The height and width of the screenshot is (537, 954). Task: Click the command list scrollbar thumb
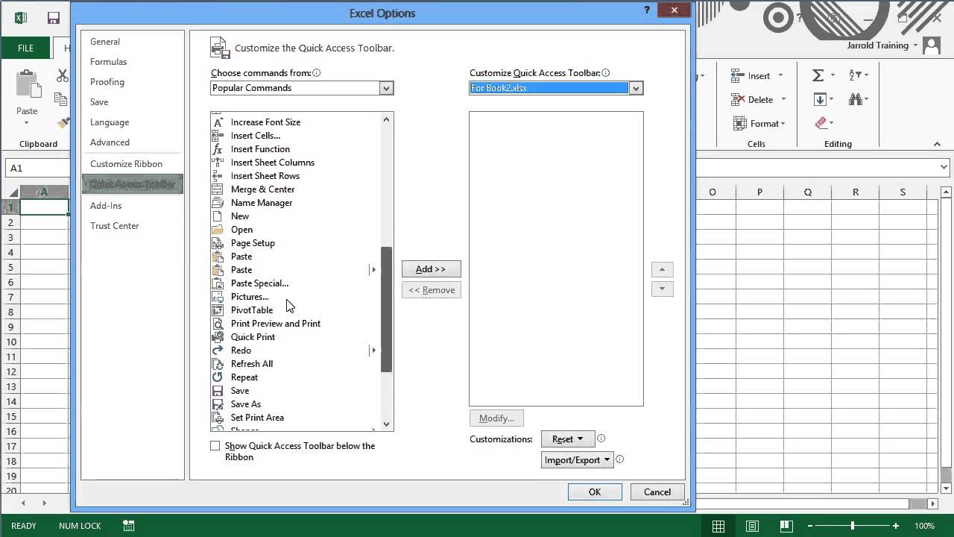pos(386,310)
